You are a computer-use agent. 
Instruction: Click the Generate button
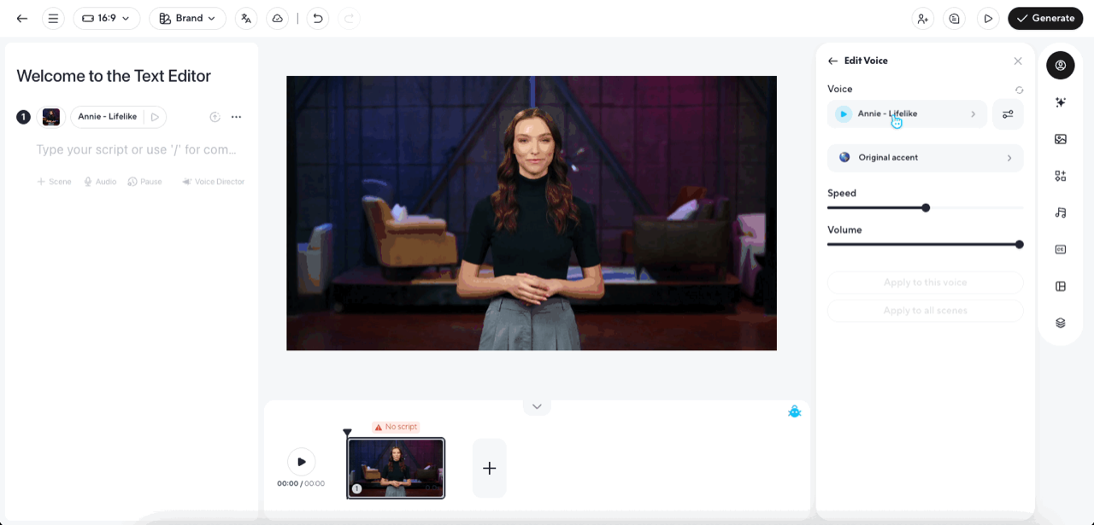click(1046, 18)
